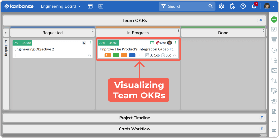Viewport: 279px width, 138px height.
Task: Open the settings gear icon
Action: pos(221,6)
